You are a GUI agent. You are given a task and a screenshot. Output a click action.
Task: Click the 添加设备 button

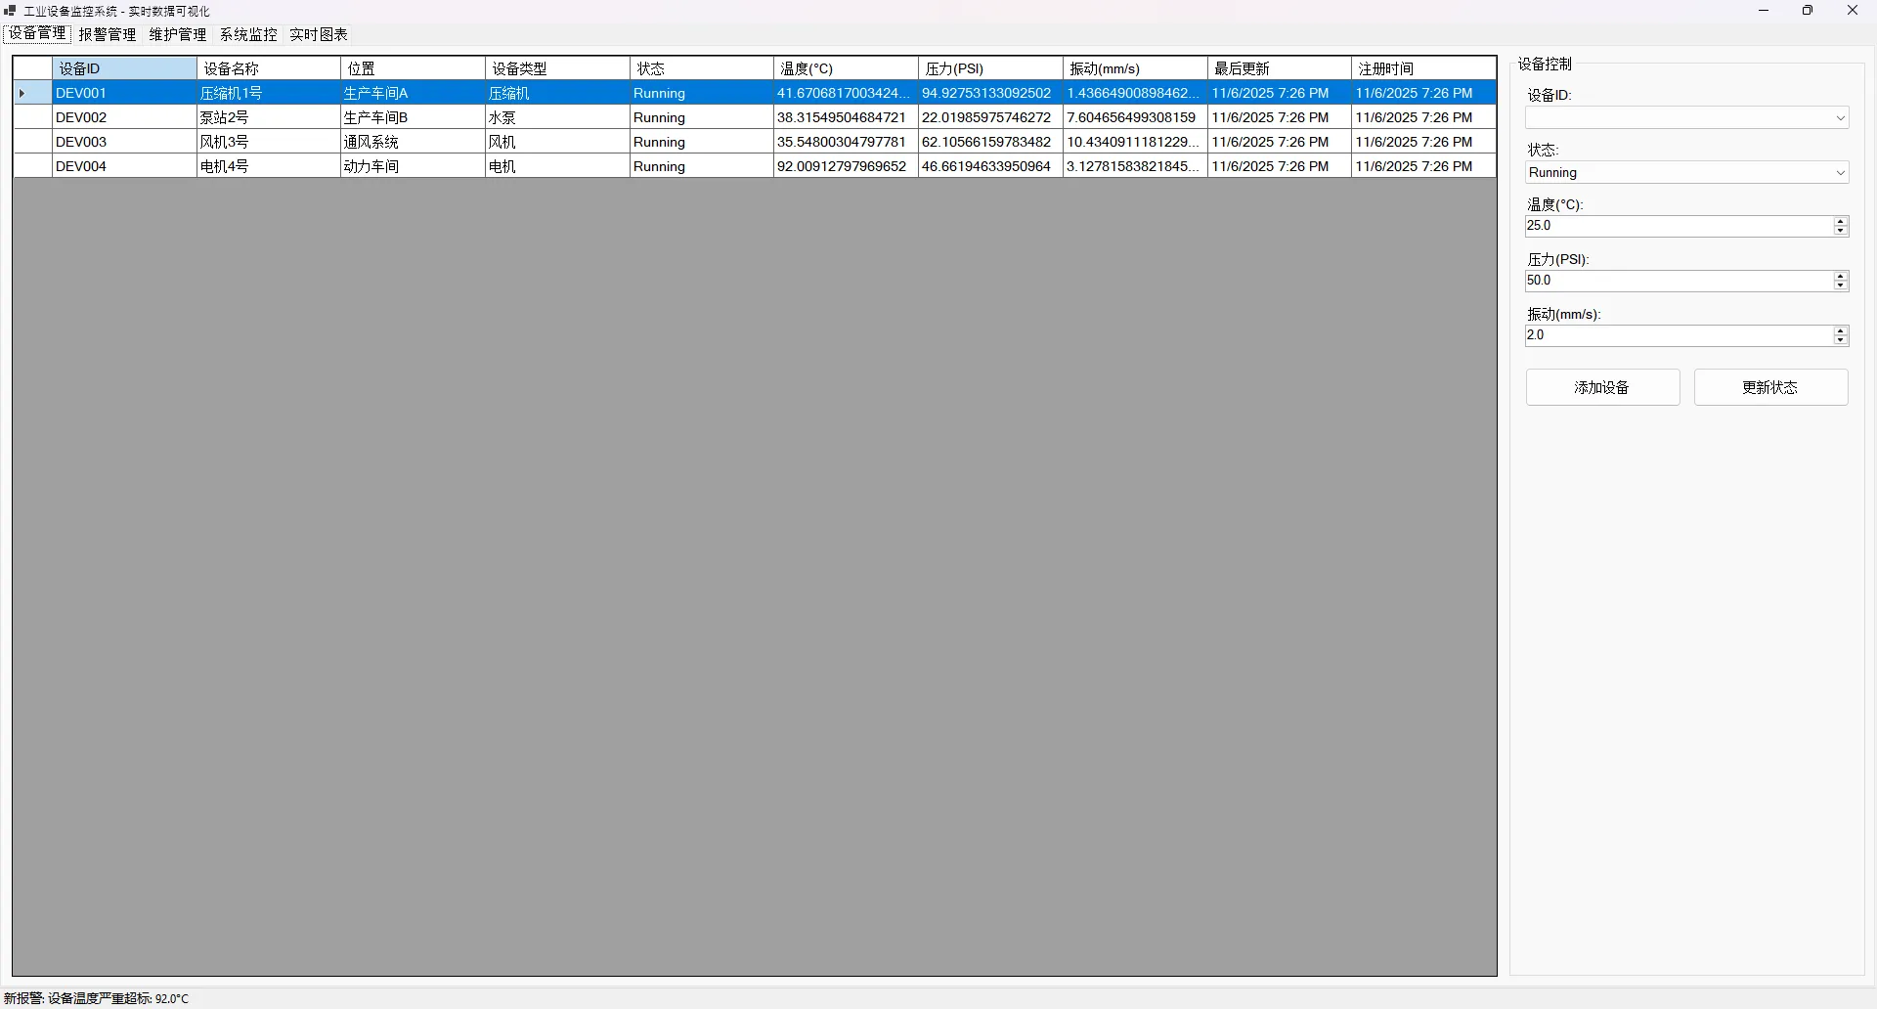[x=1602, y=387]
